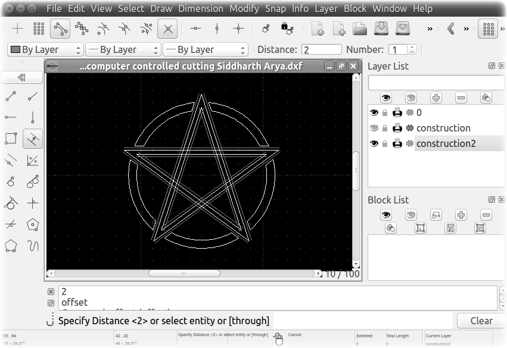The width and height of the screenshot is (507, 348).
Task: Open the Draw menu
Action: click(161, 8)
